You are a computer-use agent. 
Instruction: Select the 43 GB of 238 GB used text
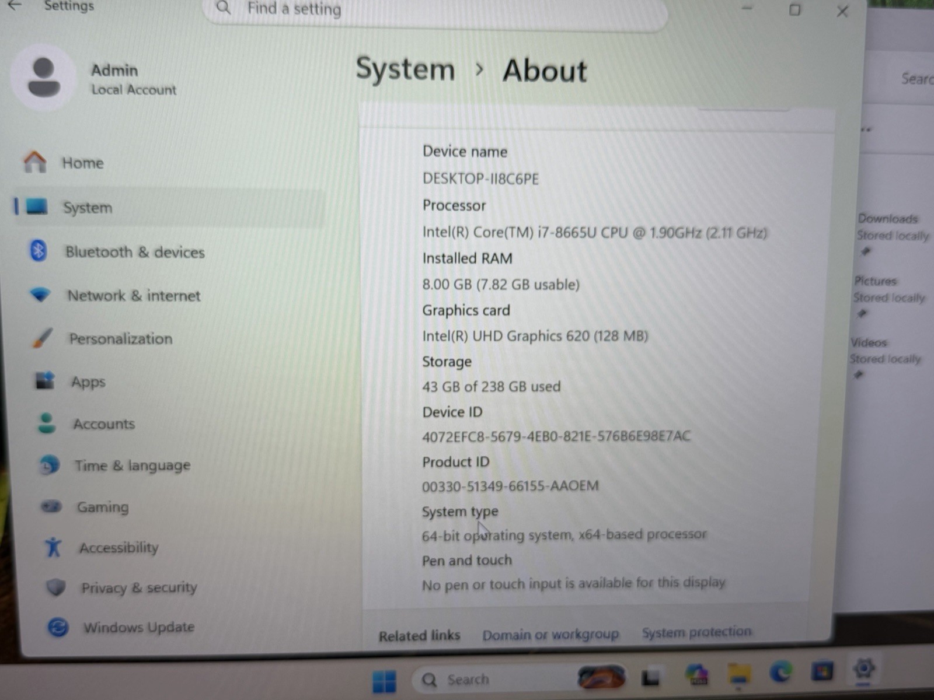point(491,387)
